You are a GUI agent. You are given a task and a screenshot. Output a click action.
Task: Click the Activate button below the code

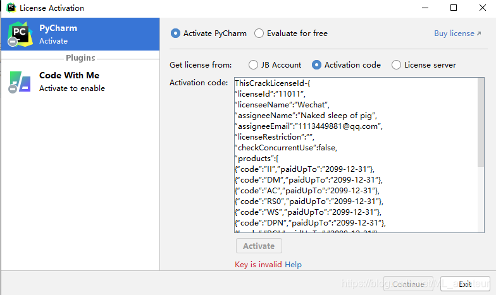(x=259, y=246)
